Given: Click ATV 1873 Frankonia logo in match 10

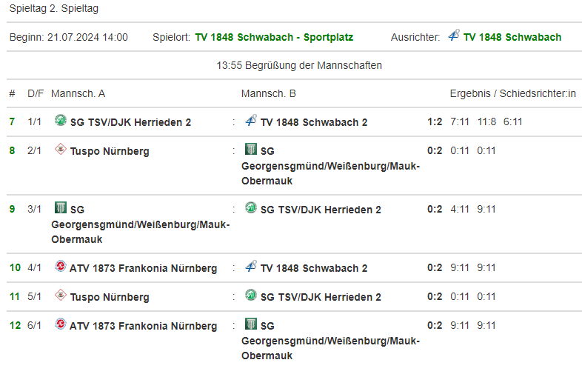Looking at the screenshot, I should coord(61,267).
